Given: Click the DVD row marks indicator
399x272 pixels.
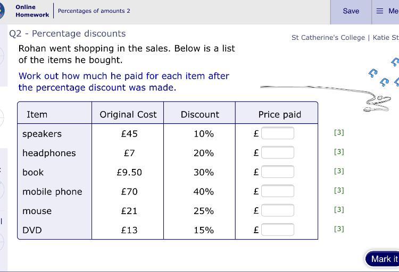Looking at the screenshot, I should pyautogui.click(x=339, y=229).
